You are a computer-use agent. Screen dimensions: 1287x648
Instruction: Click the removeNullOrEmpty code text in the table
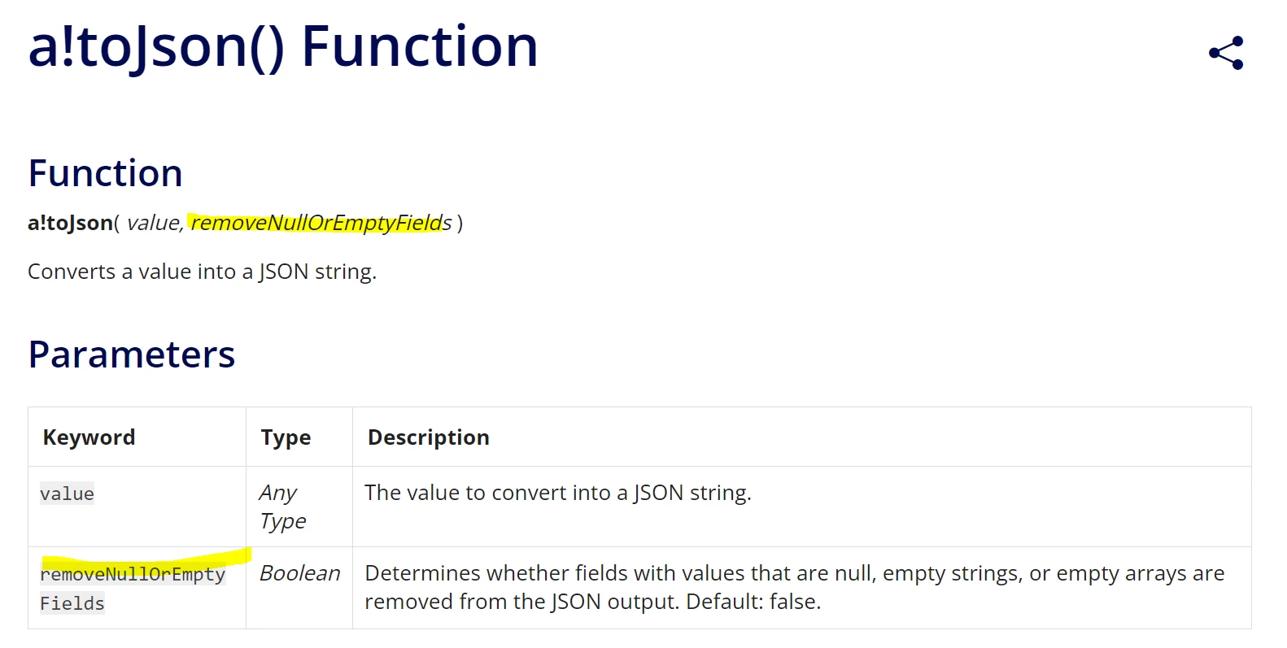tap(133, 574)
